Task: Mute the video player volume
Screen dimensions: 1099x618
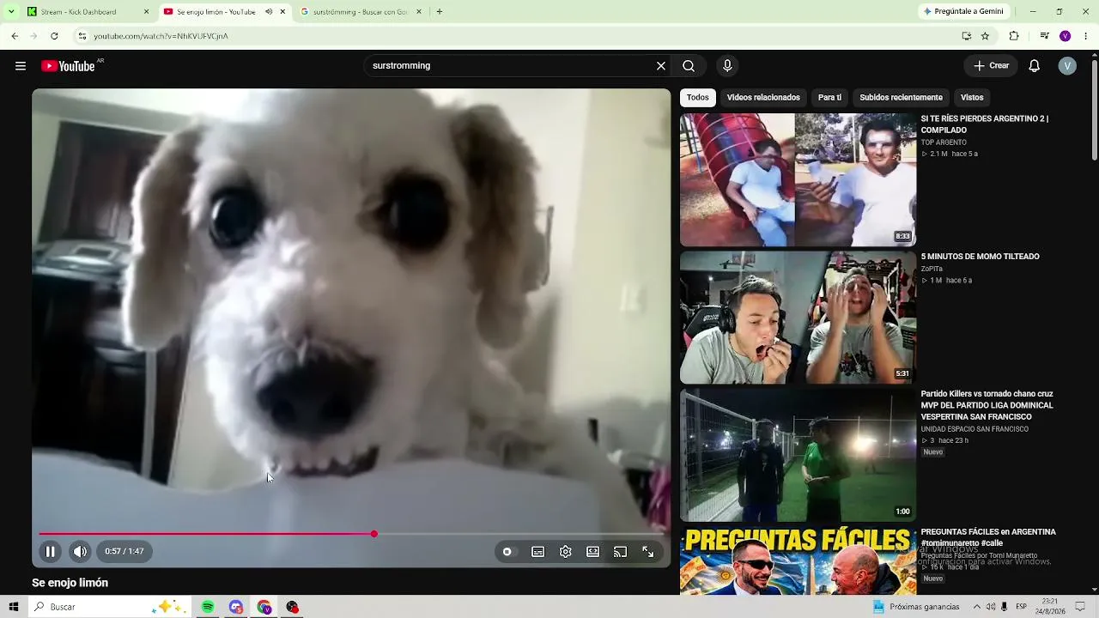Action: pyautogui.click(x=80, y=552)
